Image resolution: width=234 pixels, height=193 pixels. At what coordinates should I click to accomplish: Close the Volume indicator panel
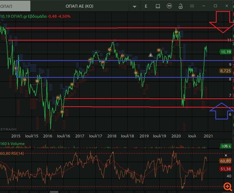click(226, 145)
